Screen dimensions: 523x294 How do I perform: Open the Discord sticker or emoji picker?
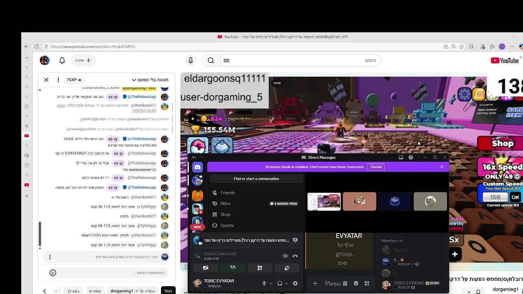pos(356,283)
